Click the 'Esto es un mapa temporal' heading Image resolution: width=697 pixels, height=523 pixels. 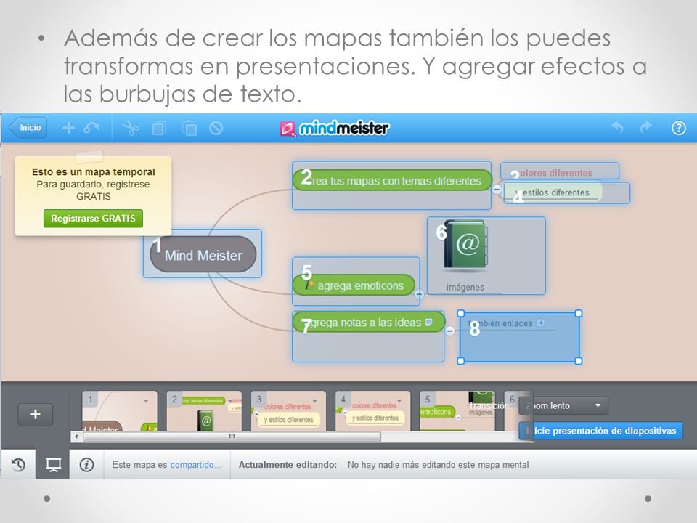coord(94,171)
